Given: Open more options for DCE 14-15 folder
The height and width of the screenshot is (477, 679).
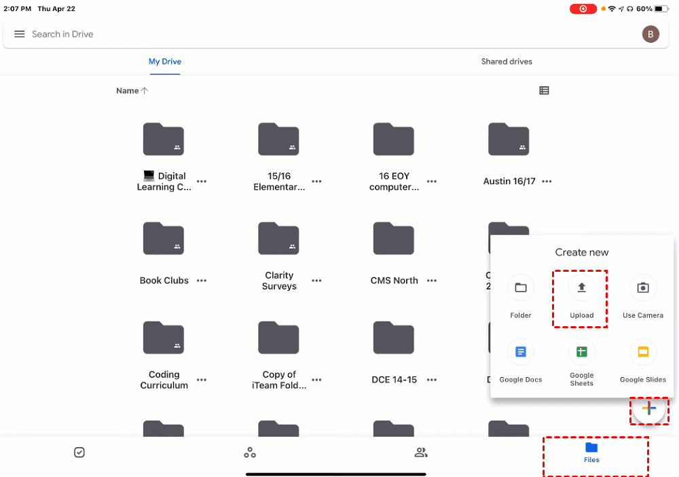Looking at the screenshot, I should pos(432,380).
